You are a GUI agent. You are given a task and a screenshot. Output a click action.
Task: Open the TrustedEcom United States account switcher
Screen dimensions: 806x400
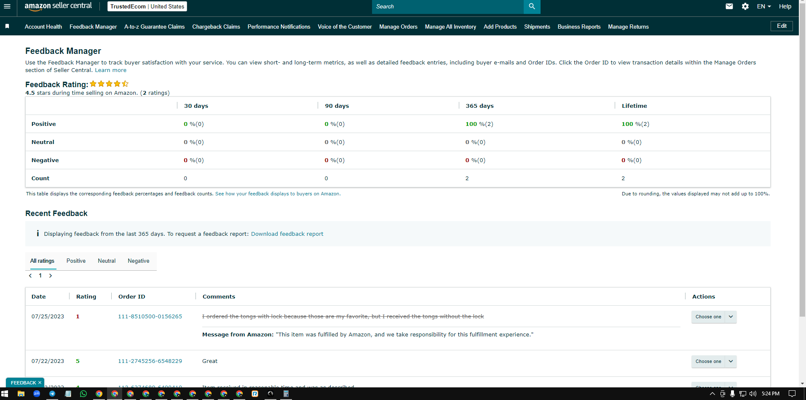point(147,6)
